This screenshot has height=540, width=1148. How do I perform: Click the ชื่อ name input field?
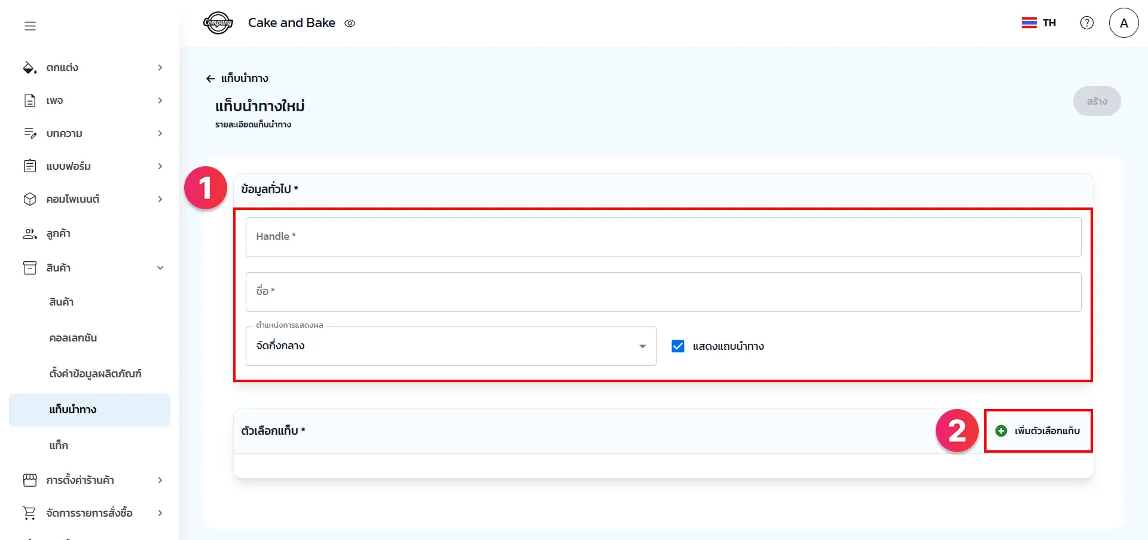662,292
